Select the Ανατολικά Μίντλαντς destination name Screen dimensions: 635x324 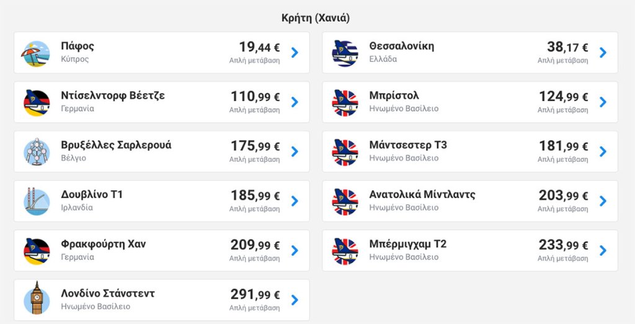(422, 195)
